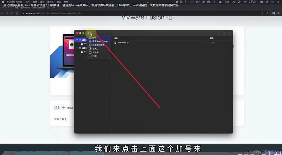Click the browser home icon
Image resolution: width=282 pixels, height=155 pixels.
pos(17,13)
